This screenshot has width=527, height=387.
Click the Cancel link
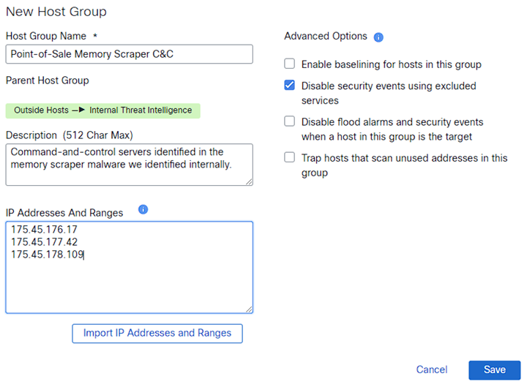[431, 370]
